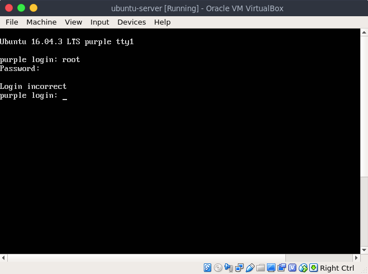Image resolution: width=368 pixels, height=274 pixels.
Task: Click the 'Password:' prompt text
Action: point(20,69)
